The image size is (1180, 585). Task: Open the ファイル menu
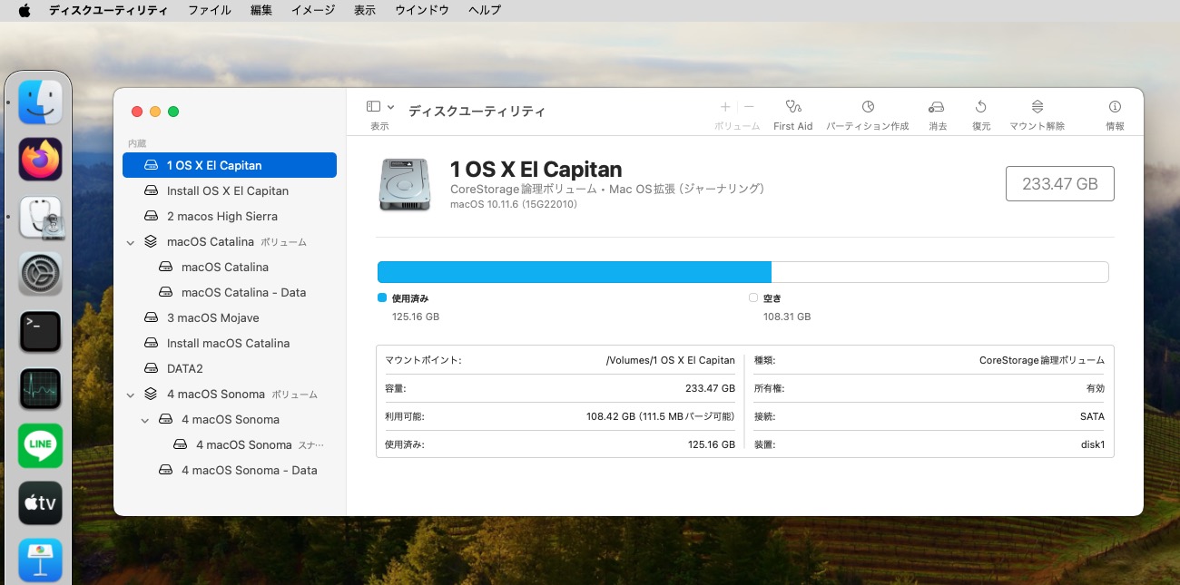[209, 10]
